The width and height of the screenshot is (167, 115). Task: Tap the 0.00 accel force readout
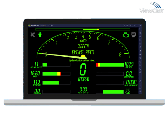tap(83, 89)
